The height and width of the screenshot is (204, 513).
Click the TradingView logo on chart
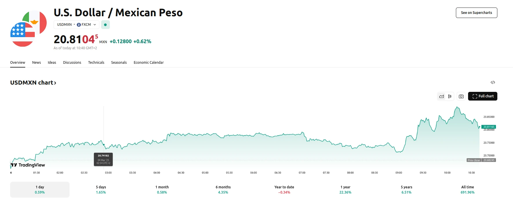pos(28,165)
